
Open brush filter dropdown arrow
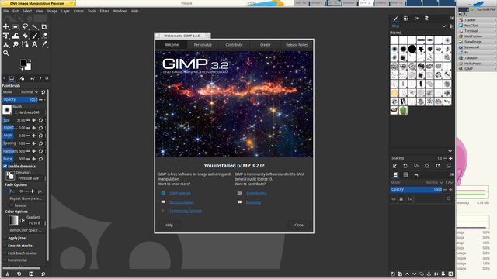[444, 26]
